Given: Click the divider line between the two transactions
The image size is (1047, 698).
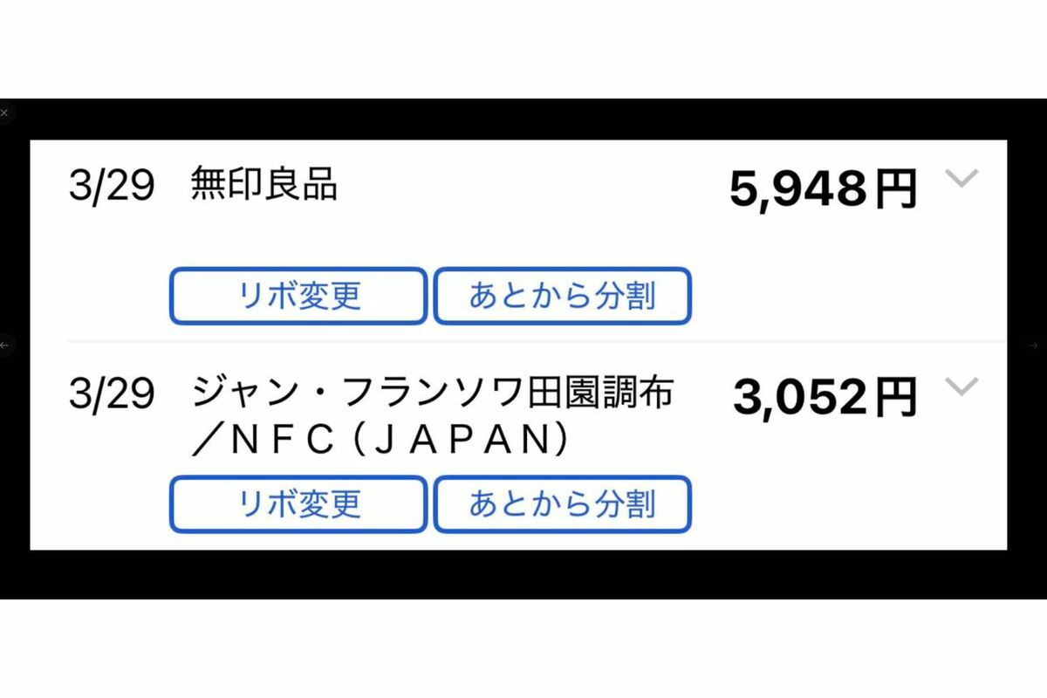Looking at the screenshot, I should tap(537, 341).
